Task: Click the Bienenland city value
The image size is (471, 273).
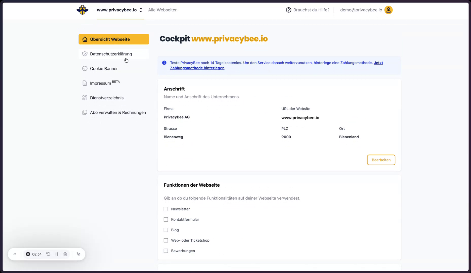Action: 349,137
